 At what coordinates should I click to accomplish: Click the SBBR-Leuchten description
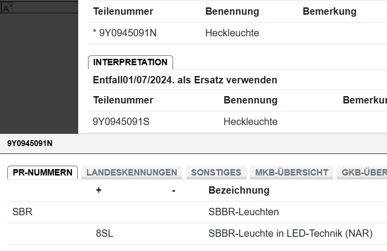(243, 212)
